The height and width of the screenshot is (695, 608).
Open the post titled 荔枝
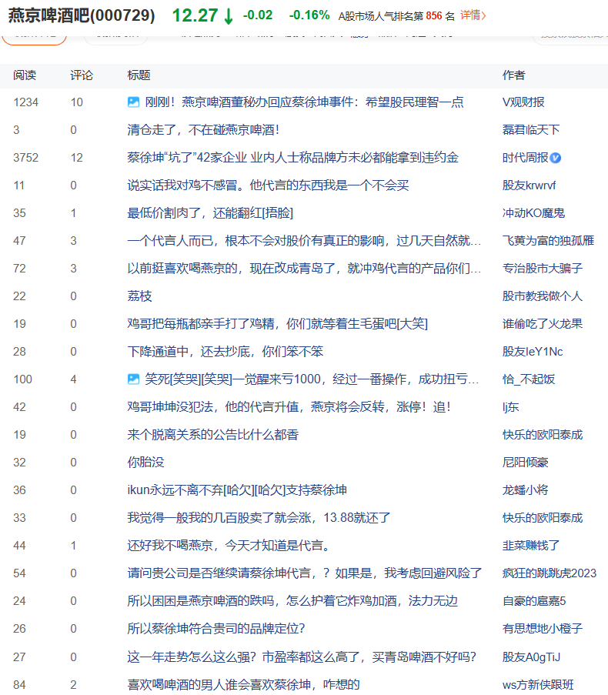click(x=139, y=296)
